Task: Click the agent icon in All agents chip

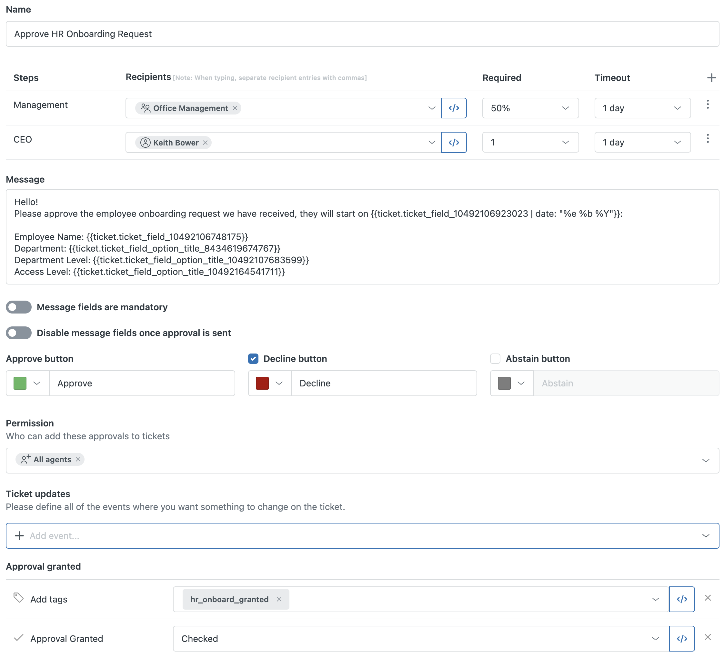Action: [25, 459]
